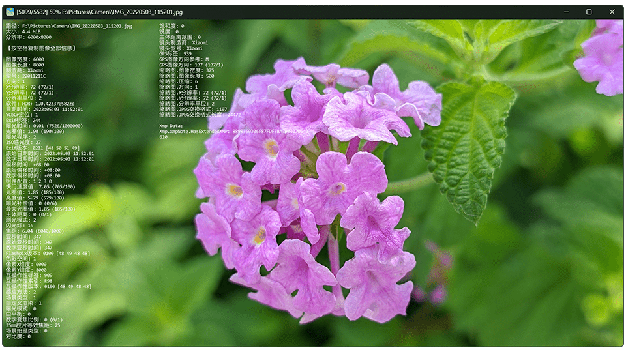626x352 pixels.
Task: Click the 制造商: Xiaomi line
Action: pyautogui.click(x=24, y=70)
